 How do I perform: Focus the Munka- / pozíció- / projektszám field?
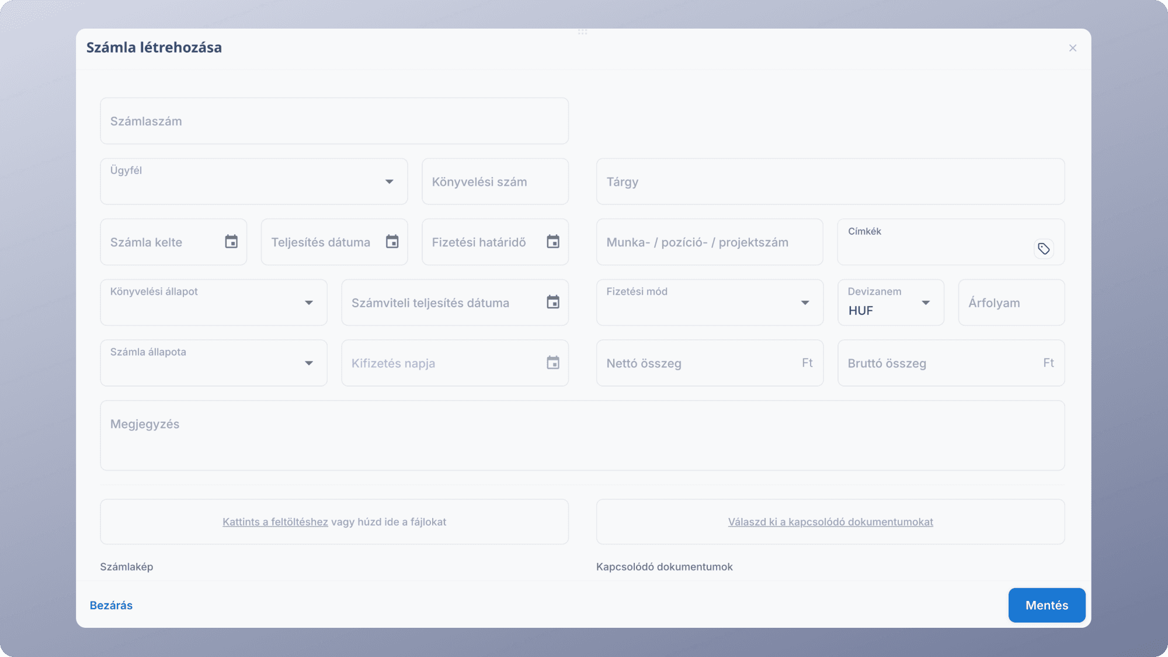point(710,242)
